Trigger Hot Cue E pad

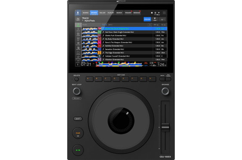pos(125,79)
